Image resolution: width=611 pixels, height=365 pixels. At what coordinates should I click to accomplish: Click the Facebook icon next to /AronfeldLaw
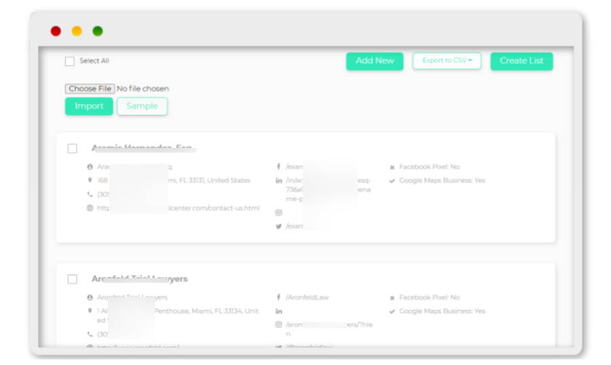tap(278, 297)
